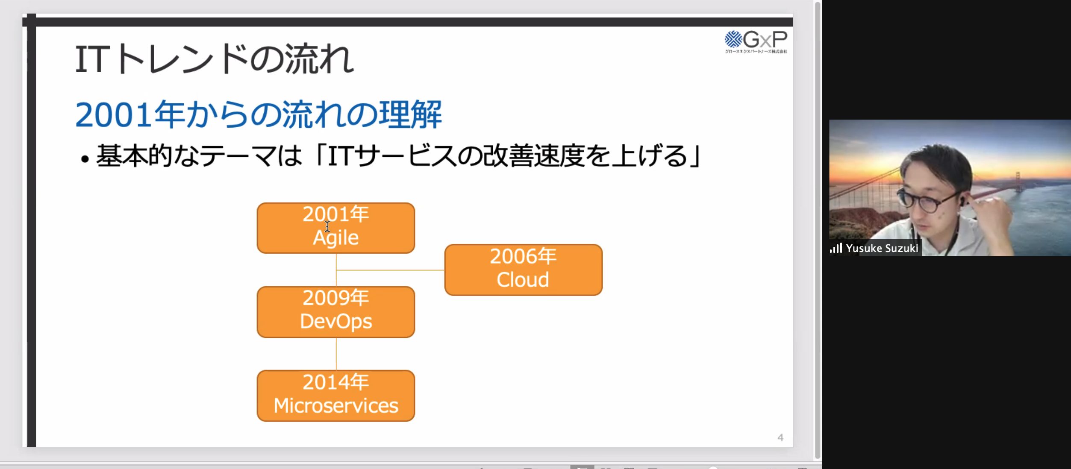1071x469 pixels.
Task: Click the slide number 4
Action: 780,437
